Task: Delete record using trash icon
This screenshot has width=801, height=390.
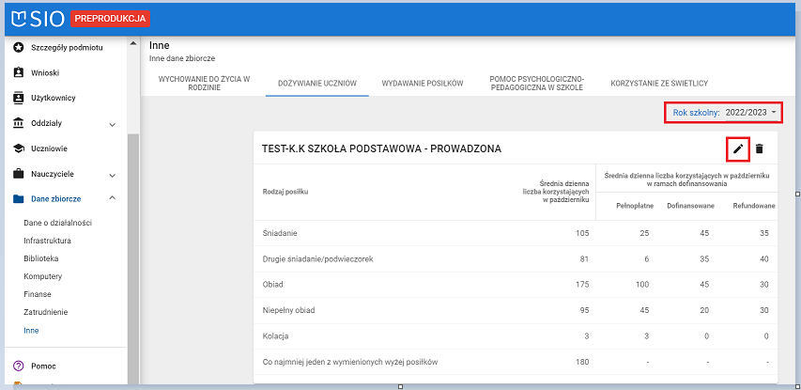Action: (760, 148)
